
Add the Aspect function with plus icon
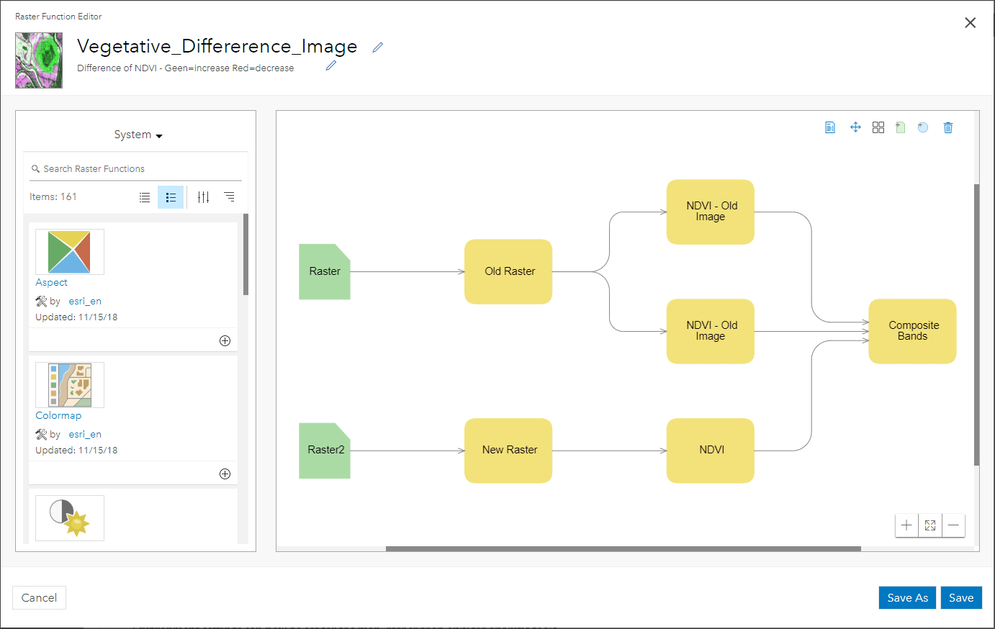coord(225,340)
